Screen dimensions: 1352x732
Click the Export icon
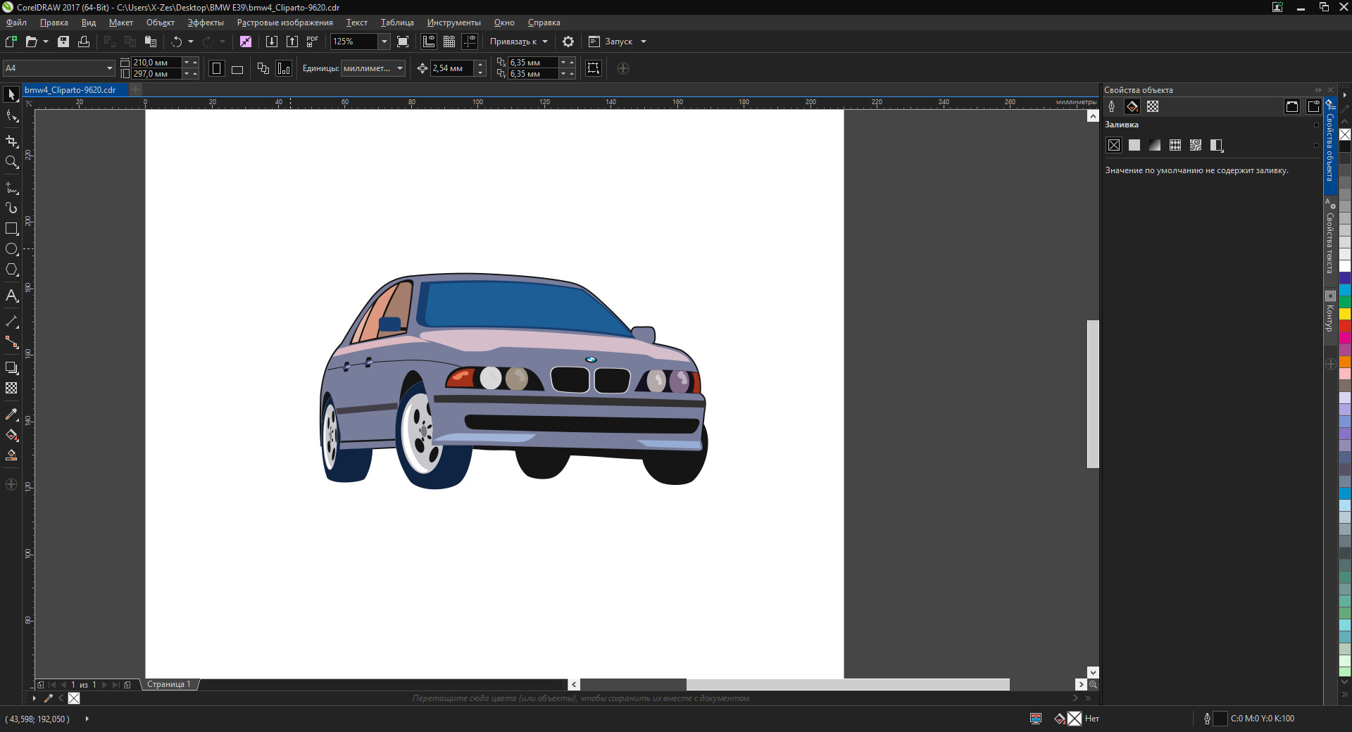coord(292,42)
